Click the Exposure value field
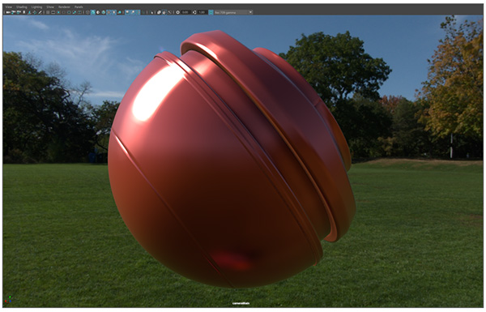This screenshot has width=486, height=312. click(185, 12)
